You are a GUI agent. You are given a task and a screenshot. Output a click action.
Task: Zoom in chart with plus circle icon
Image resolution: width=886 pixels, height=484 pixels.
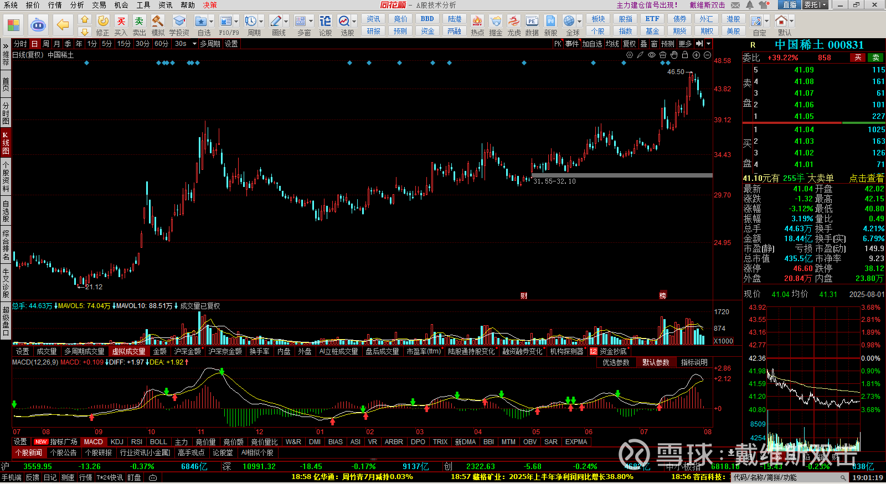(x=696, y=55)
